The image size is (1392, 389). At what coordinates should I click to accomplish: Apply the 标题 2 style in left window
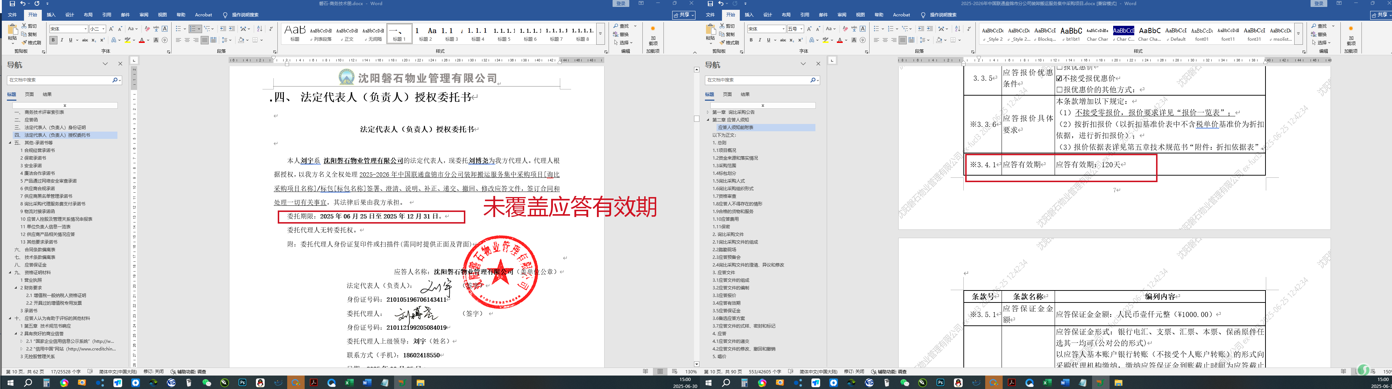(x=425, y=33)
